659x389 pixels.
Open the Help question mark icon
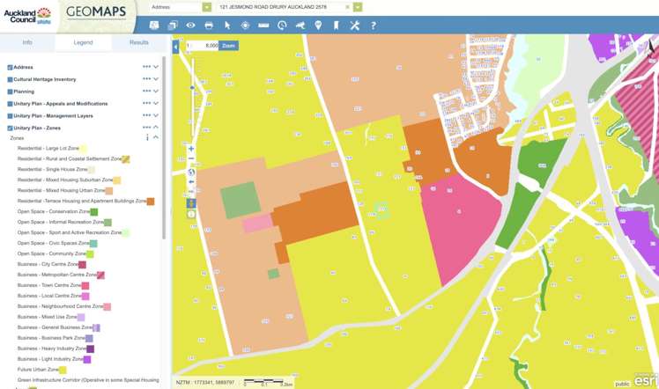point(374,26)
